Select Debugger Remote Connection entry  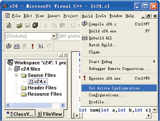click(119, 69)
